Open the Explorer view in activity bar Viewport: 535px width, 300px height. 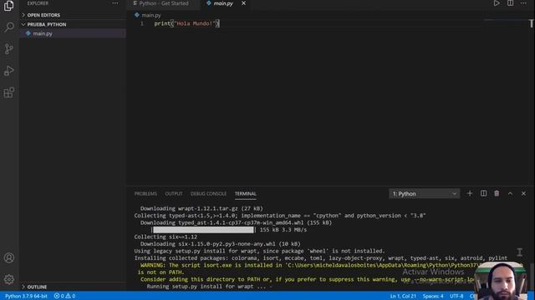9,6
